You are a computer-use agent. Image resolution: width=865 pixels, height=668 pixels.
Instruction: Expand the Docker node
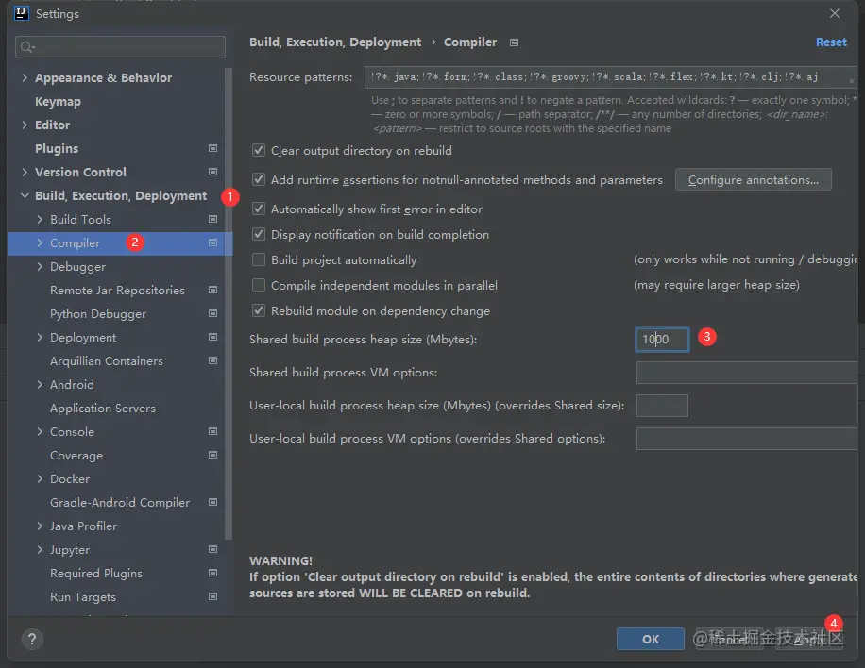40,479
